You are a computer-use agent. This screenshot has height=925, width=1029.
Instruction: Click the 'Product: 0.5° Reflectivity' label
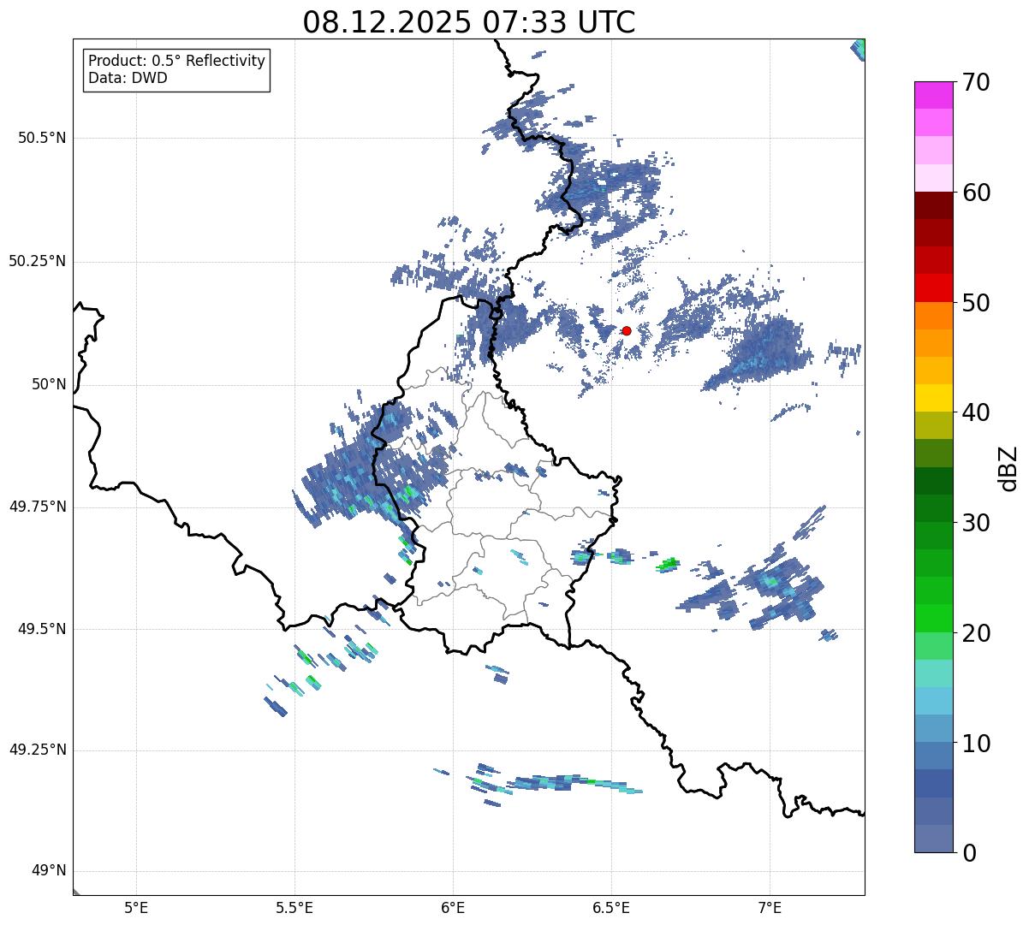tap(176, 62)
